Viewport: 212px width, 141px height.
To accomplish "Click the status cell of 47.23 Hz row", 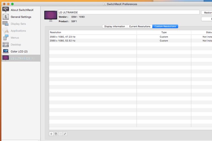I will pos(202,37).
